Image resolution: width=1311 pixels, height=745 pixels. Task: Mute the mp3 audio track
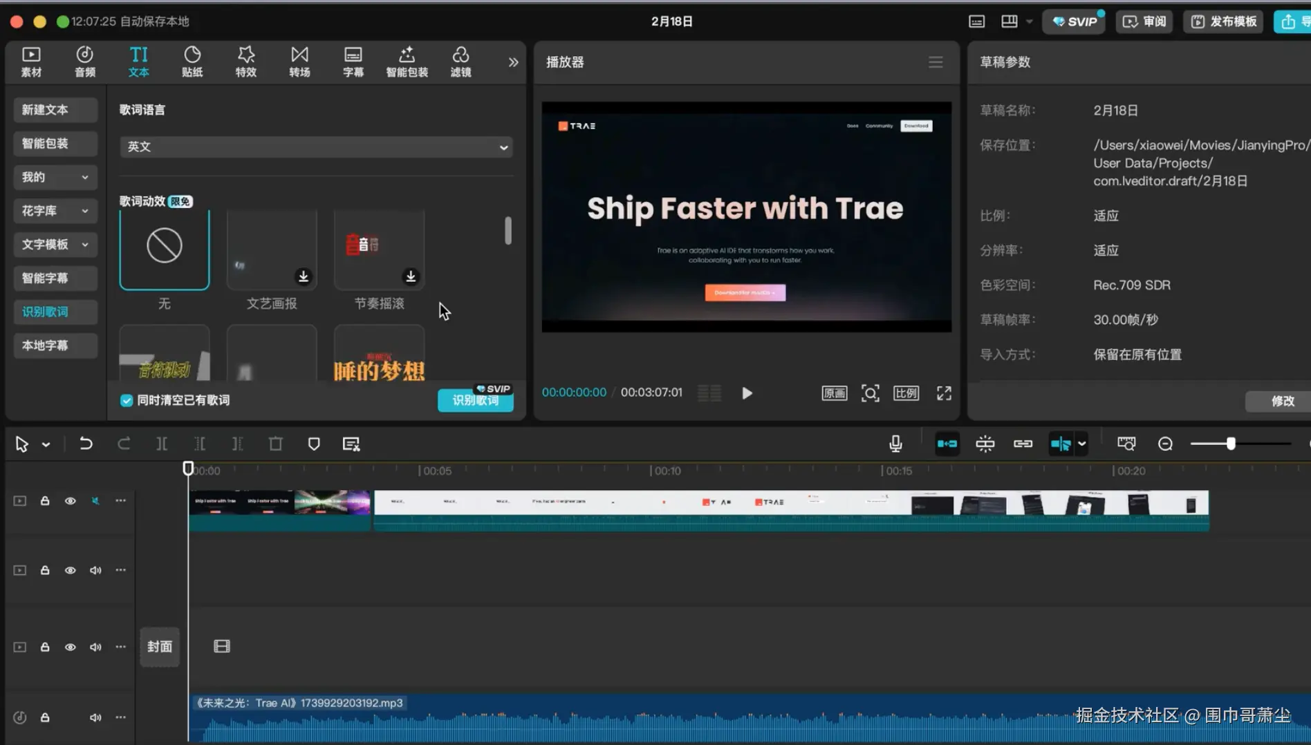[x=95, y=717]
